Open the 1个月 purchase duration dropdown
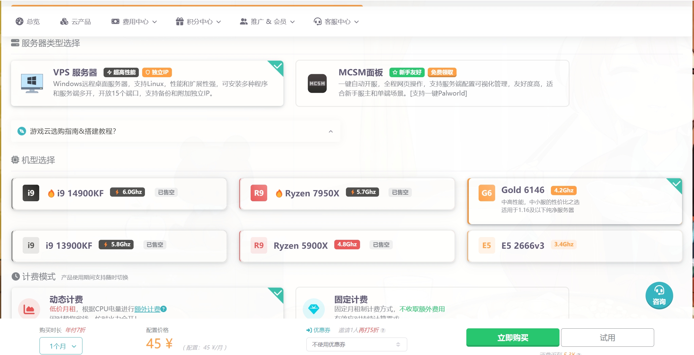 click(x=61, y=346)
